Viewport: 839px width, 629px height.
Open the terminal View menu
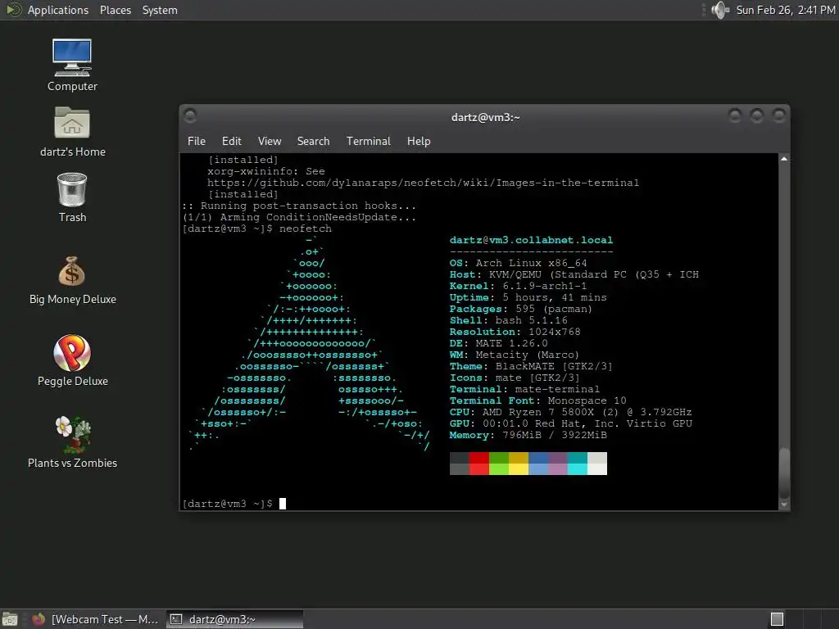coord(269,141)
